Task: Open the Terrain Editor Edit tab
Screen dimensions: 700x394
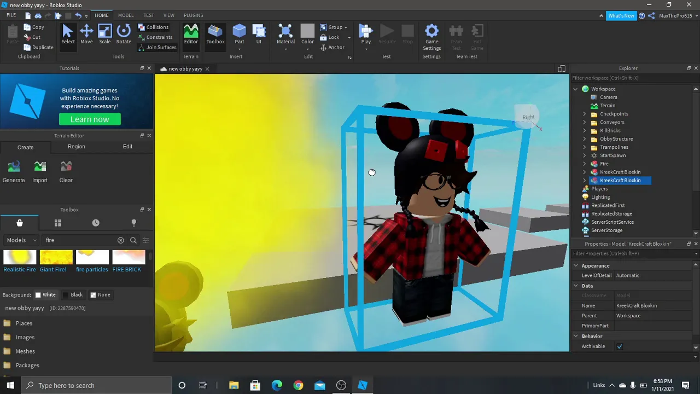Action: click(127, 147)
